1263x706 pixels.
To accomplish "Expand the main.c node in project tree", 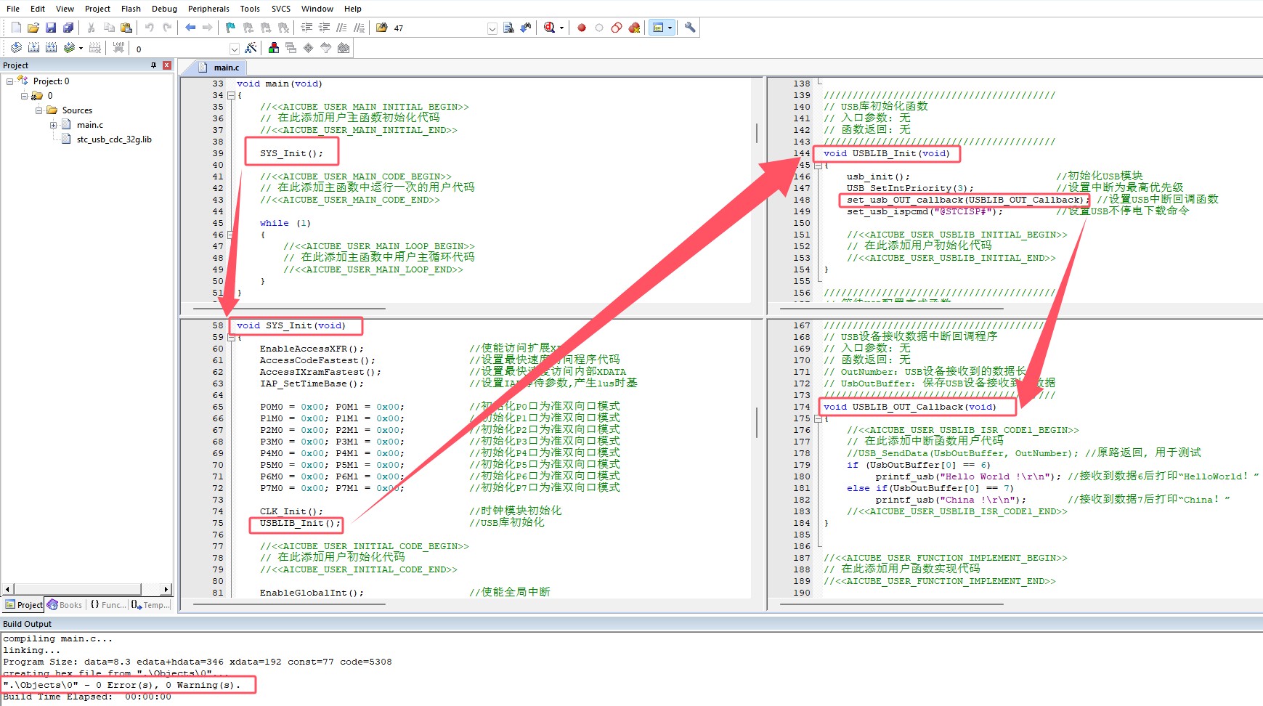I will [53, 125].
